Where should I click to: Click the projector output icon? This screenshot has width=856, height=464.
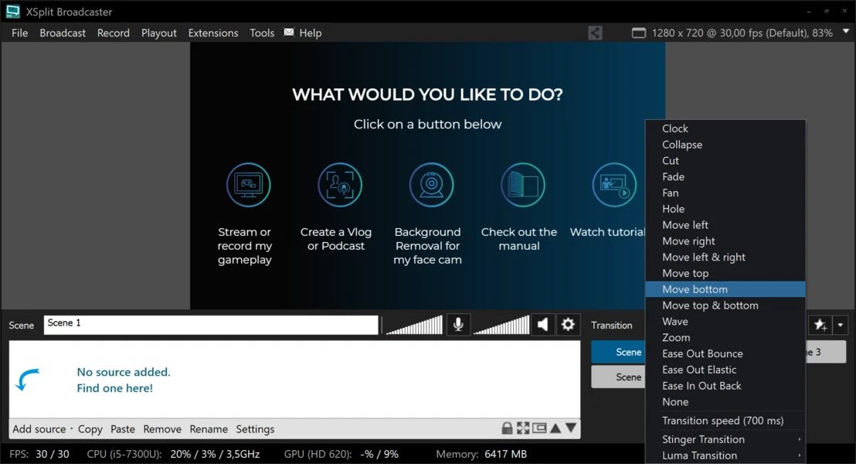click(539, 428)
